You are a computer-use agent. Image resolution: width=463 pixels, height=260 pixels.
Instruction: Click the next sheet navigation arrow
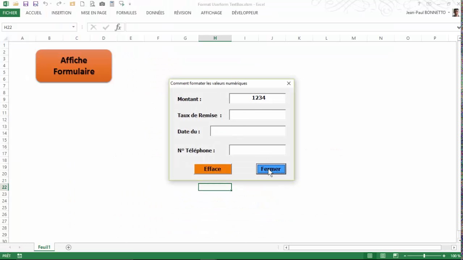tap(19, 247)
